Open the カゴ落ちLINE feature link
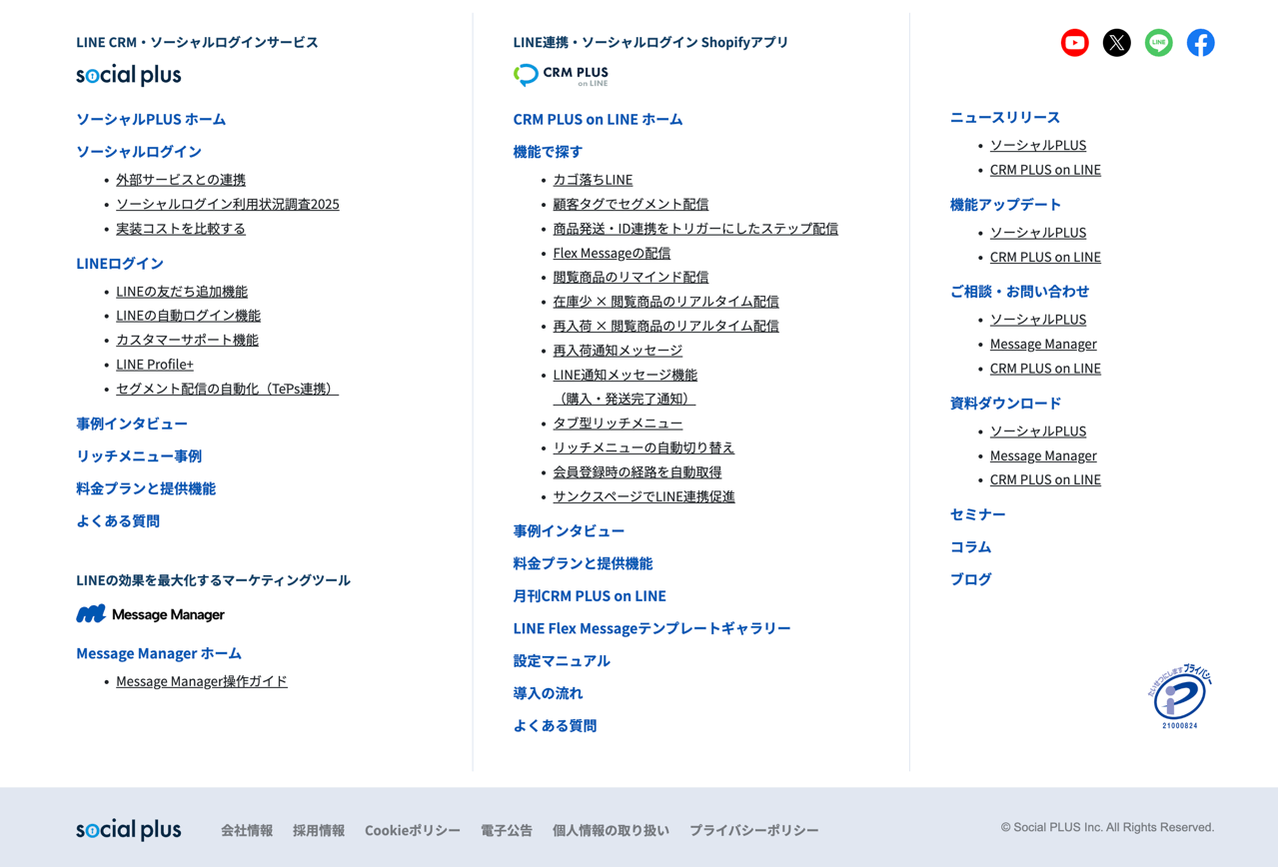1278x867 pixels. (x=593, y=180)
